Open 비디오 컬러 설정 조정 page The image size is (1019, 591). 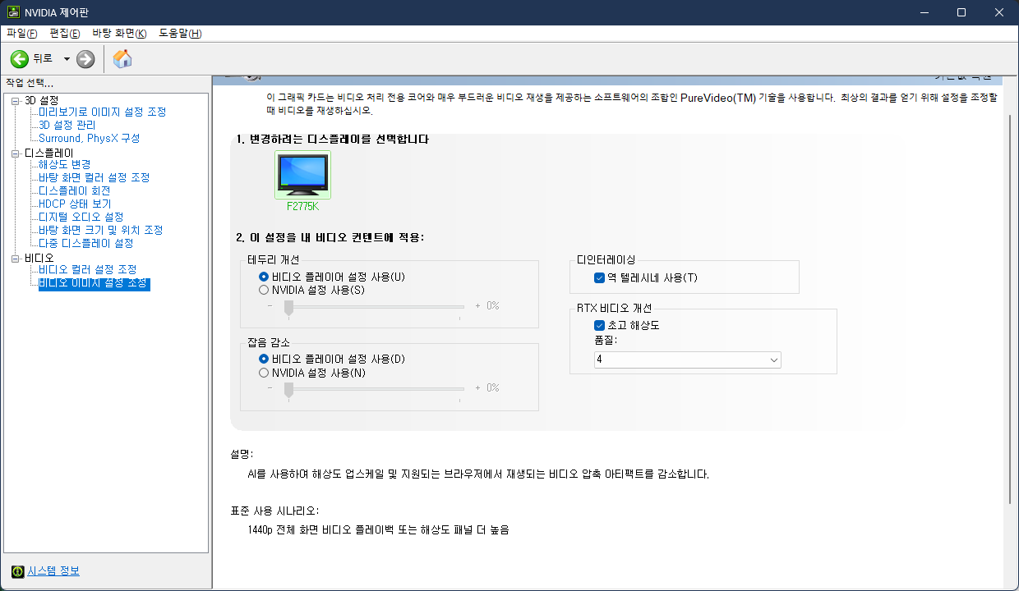[88, 269]
